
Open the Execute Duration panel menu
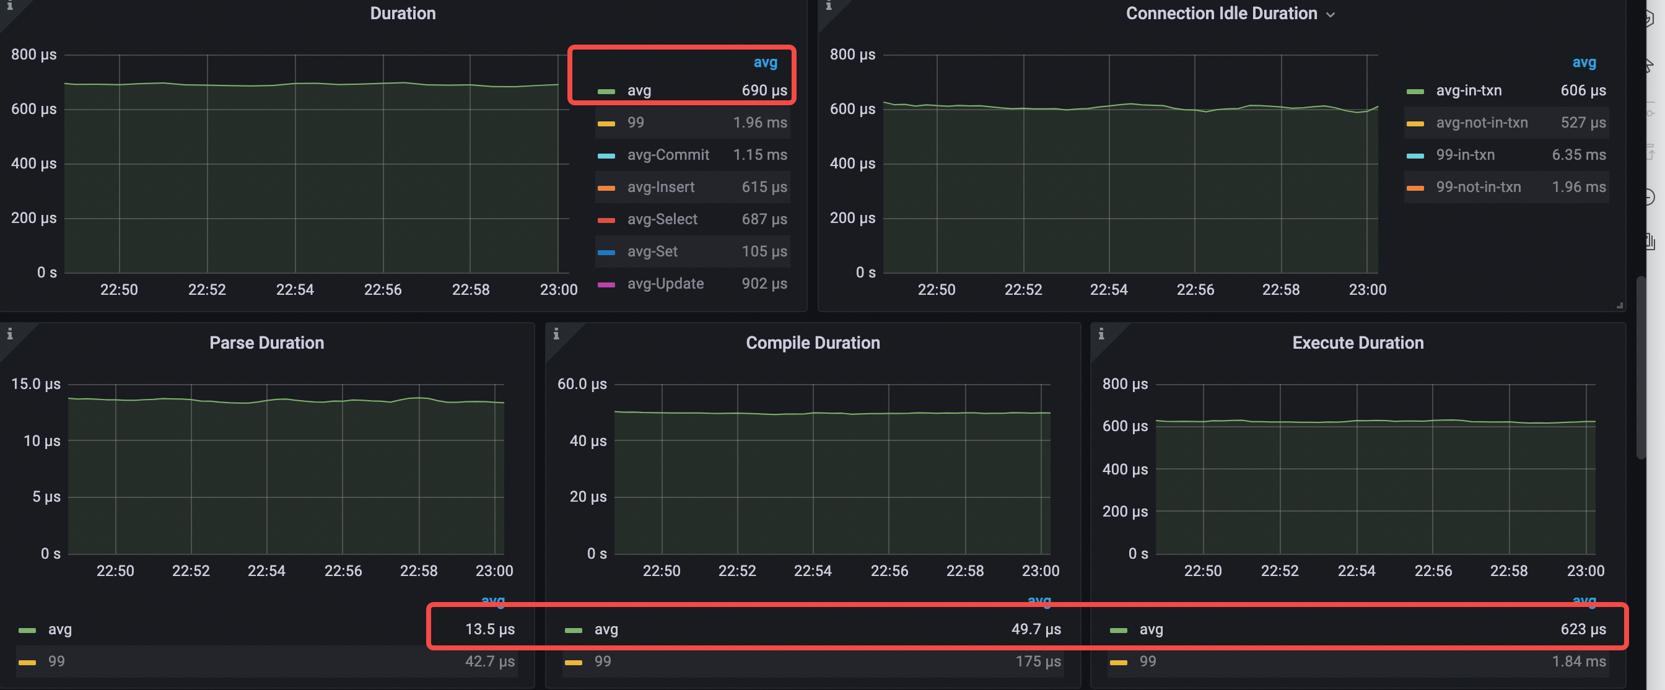(x=1357, y=343)
